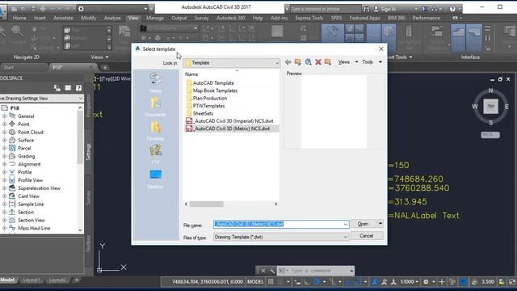Toggle annotation visibility blue icon in status bar
The image size is (517, 291).
(x=375, y=282)
